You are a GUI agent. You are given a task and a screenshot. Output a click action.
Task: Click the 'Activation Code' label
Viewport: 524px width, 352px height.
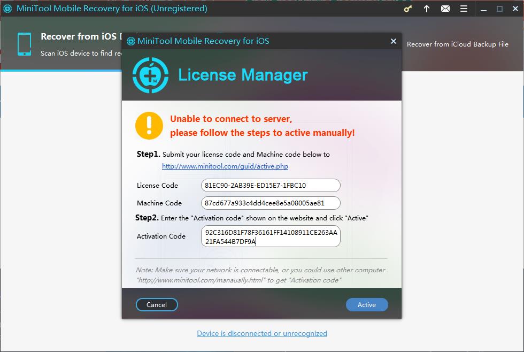[161, 236]
